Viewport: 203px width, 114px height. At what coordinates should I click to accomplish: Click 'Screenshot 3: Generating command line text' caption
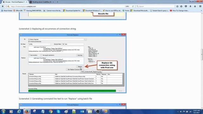coord(56,98)
